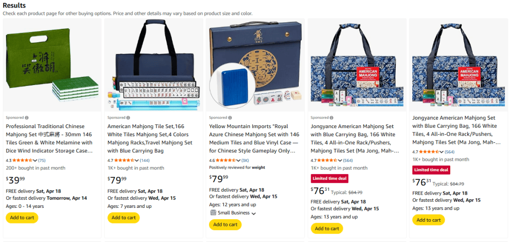
Task: Click Sponsored info icon on green Chinese Mahjong set
Action: [x=27, y=118]
